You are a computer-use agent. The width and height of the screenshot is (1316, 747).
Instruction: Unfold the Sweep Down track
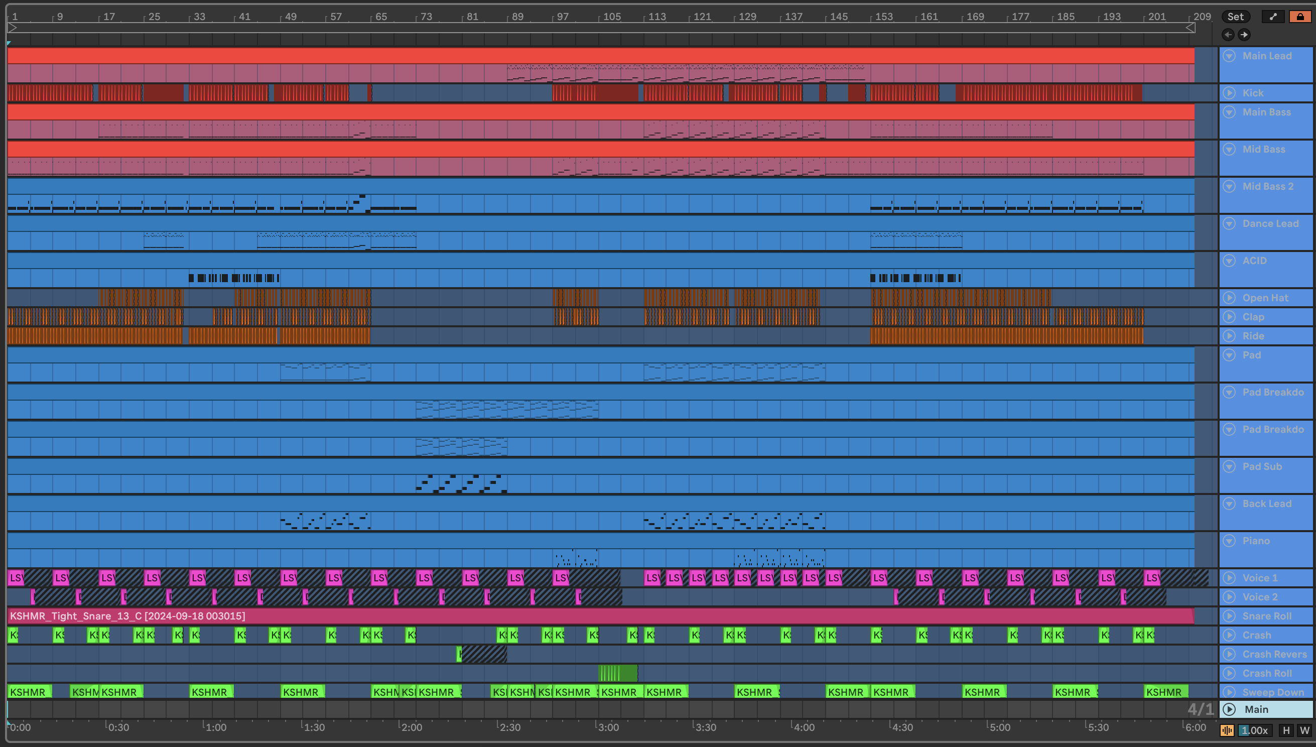(x=1229, y=692)
